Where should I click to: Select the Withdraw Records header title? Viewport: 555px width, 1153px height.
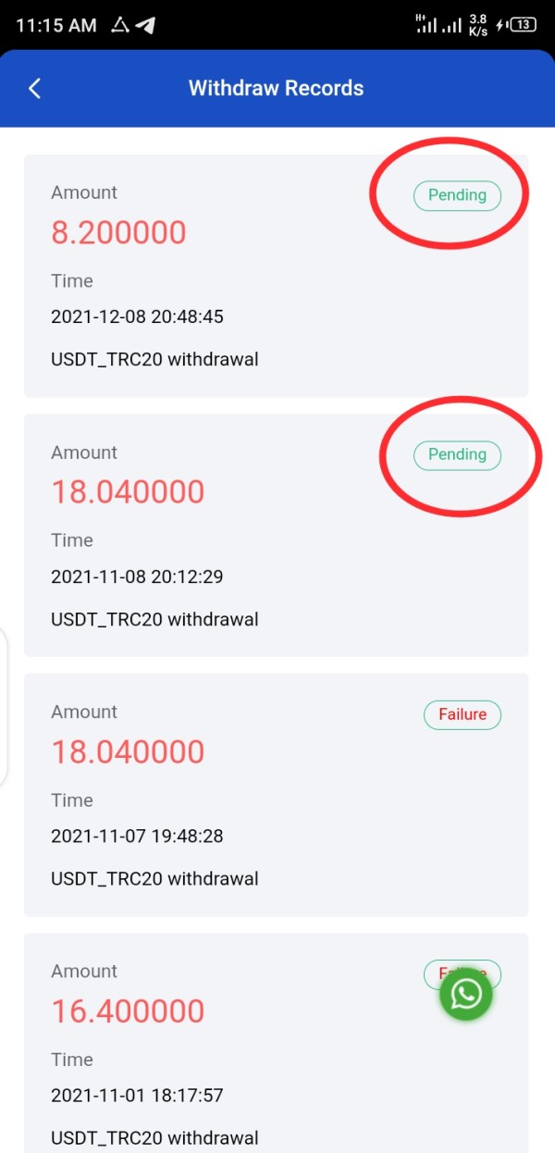(276, 89)
